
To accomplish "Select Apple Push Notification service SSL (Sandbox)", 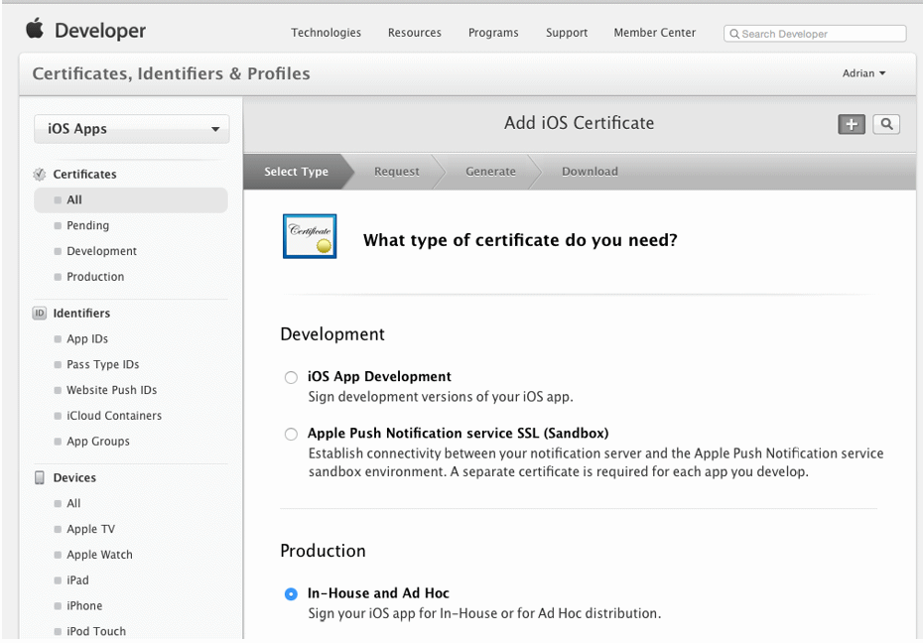I will point(291,435).
